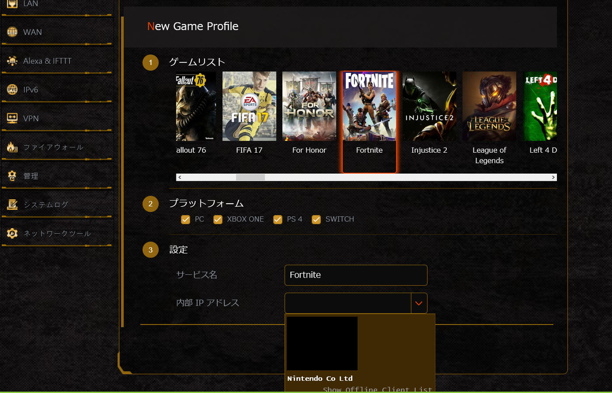Click the IPv6 sidebar icon
612x393 pixels.
coord(12,90)
